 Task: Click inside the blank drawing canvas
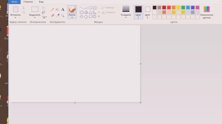pos(75,64)
